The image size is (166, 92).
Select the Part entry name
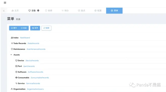(20, 66)
